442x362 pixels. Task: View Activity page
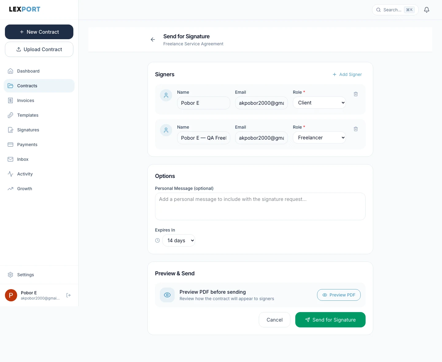39,174
